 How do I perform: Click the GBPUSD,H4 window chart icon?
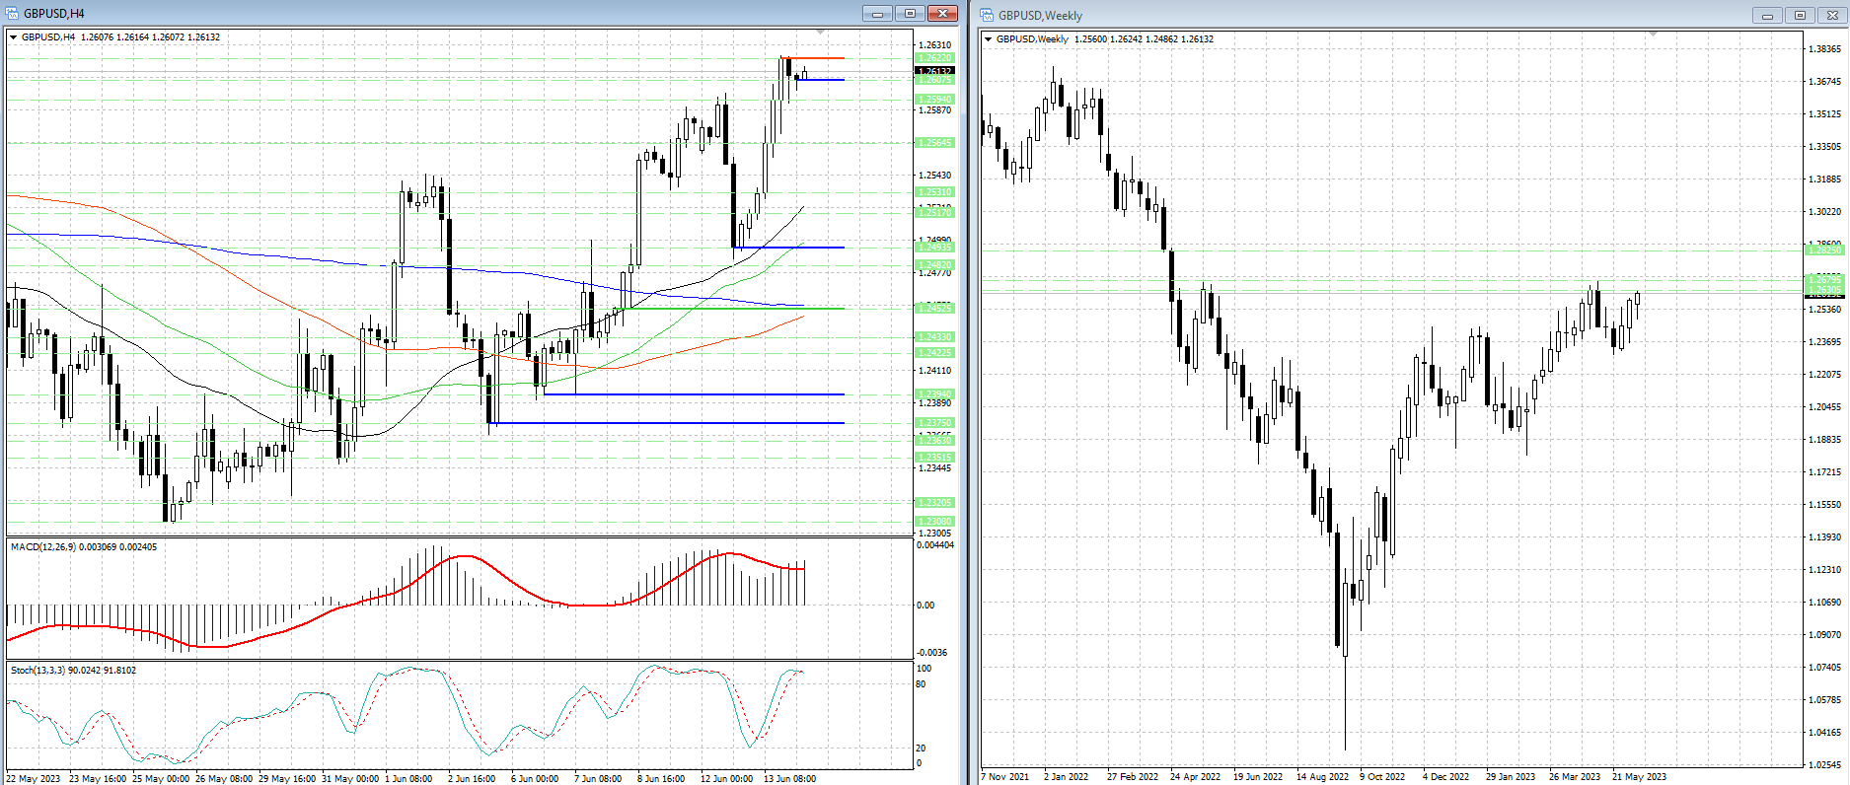tap(13, 13)
